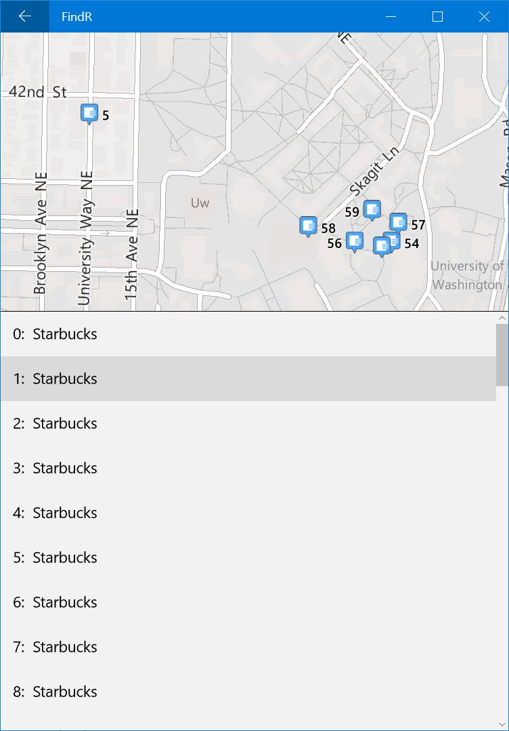The width and height of the screenshot is (509, 731).
Task: Go back using the arrow button
Action: coord(24,16)
